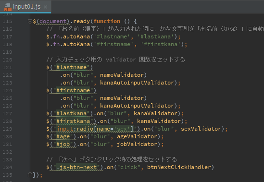Click nameValidator on line 122
The width and height of the screenshot is (264, 182).
click(122, 75)
